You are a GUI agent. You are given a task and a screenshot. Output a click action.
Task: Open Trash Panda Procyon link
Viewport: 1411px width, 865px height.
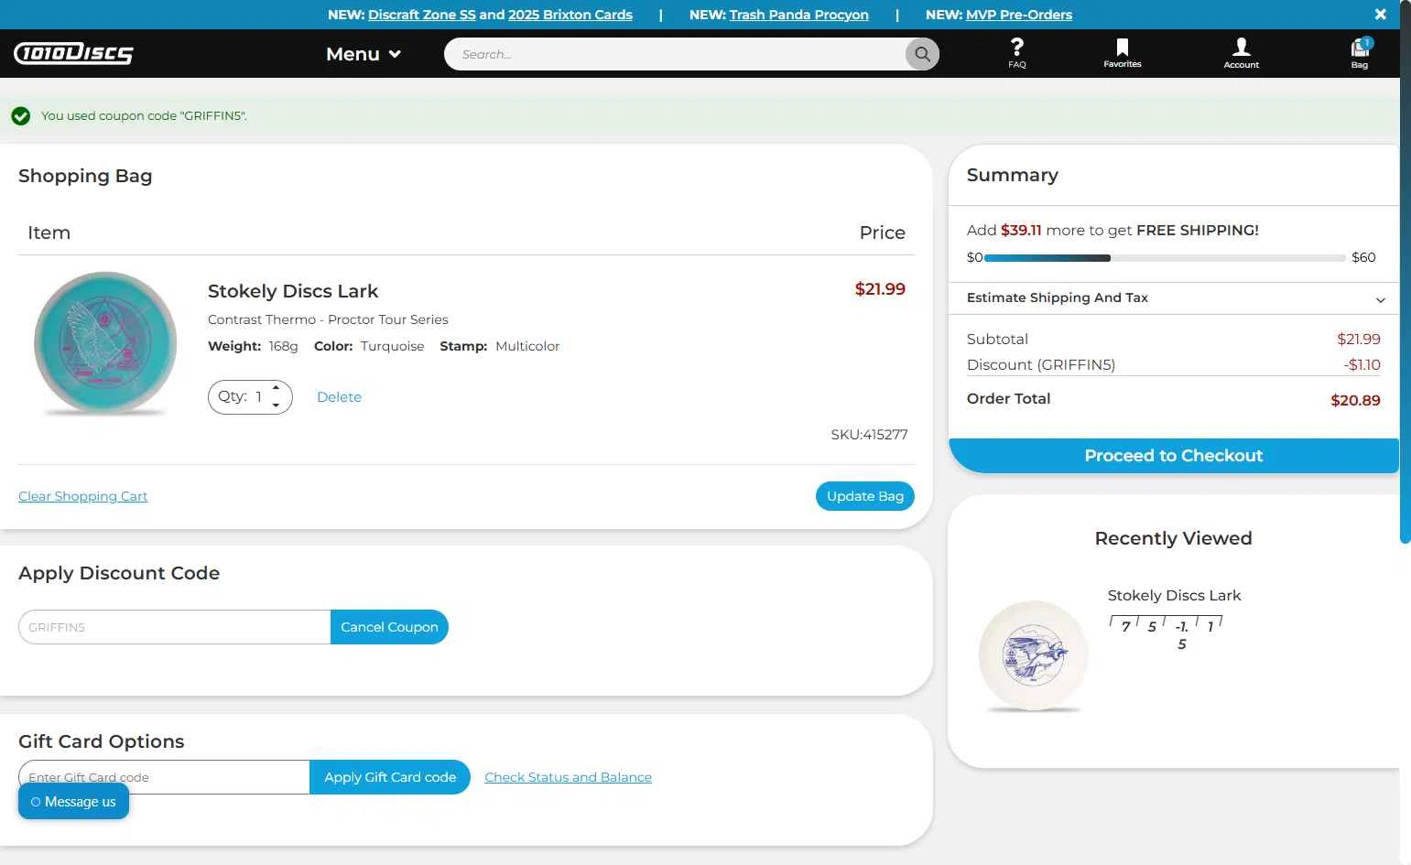pyautogui.click(x=799, y=15)
